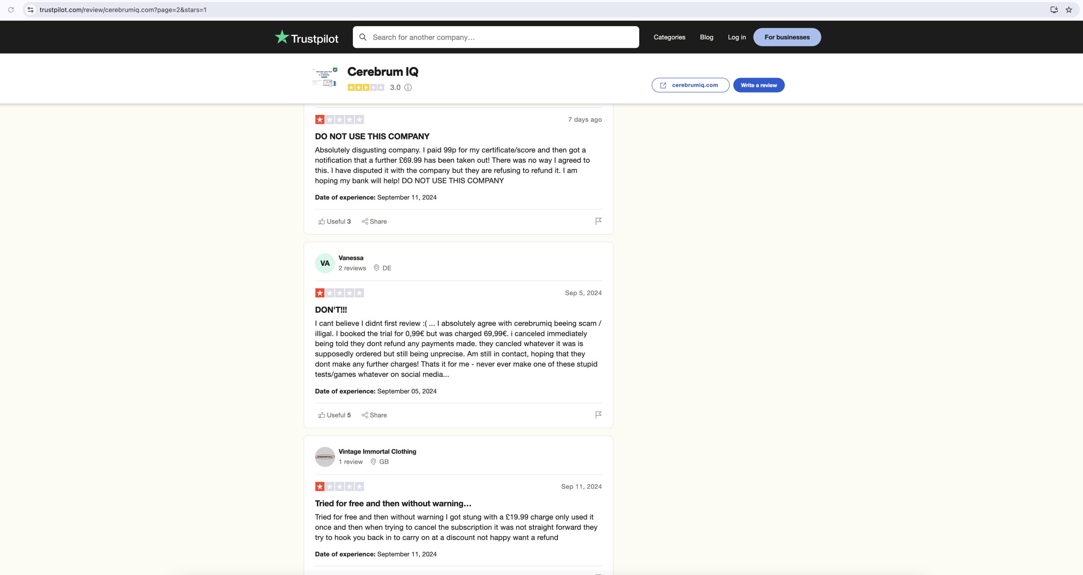The height and width of the screenshot is (575, 1083).
Task: Open For businesses page
Action: pos(787,37)
